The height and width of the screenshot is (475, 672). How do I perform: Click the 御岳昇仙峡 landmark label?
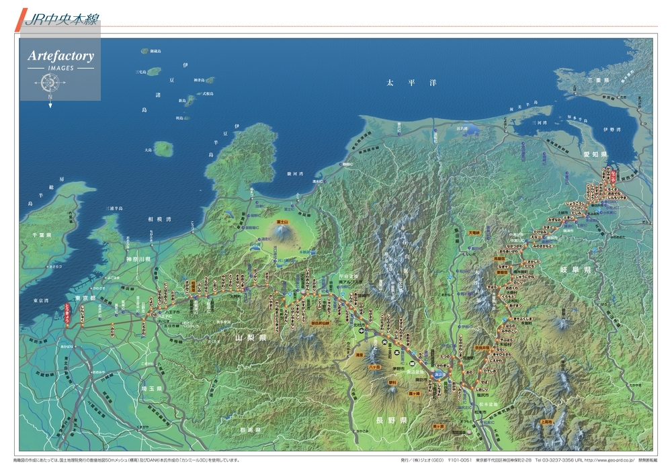320,322
